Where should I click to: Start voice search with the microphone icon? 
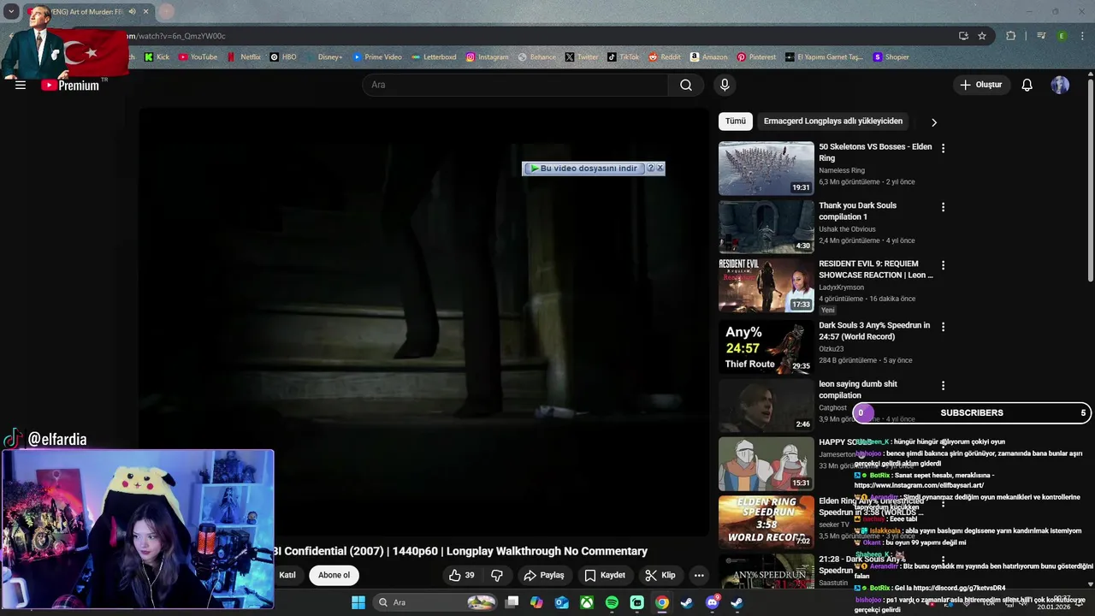[725, 85]
